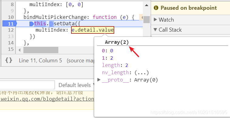Click the 'Line 11, Column 5' status text

point(40,61)
